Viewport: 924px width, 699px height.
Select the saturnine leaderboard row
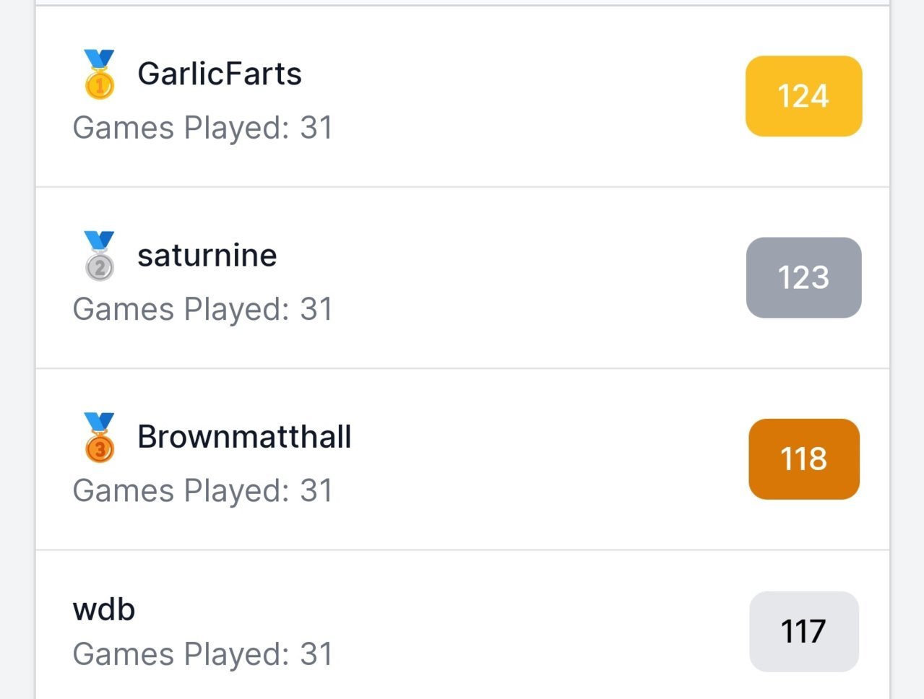462,278
